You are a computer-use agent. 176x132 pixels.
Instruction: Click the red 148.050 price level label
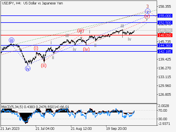(165, 35)
